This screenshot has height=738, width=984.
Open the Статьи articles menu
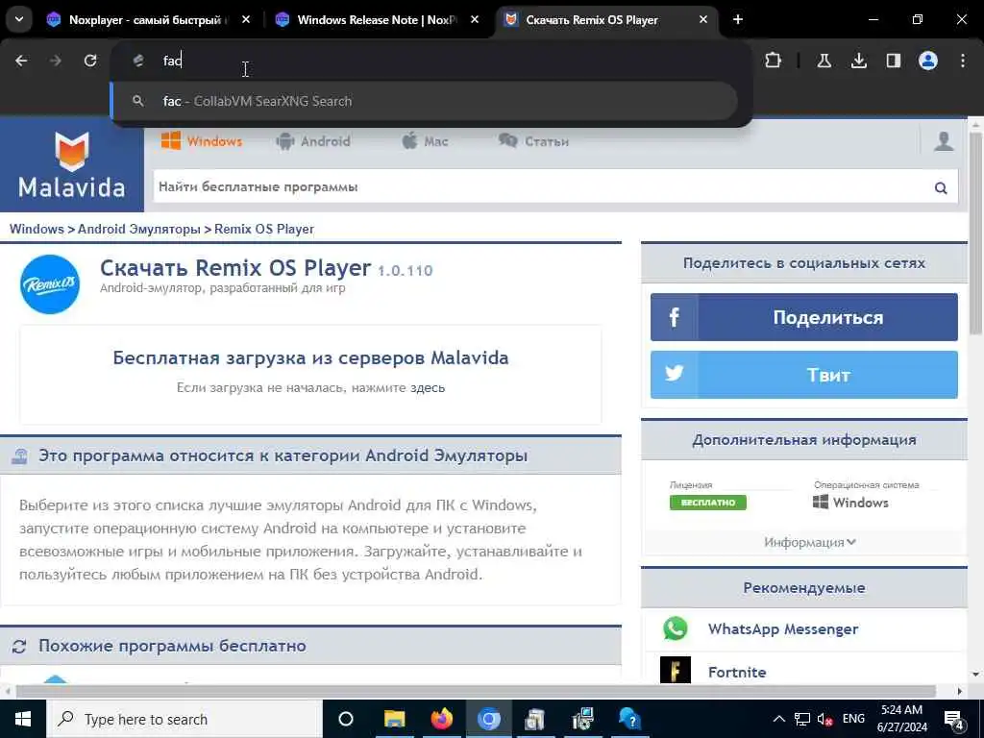[x=533, y=141]
